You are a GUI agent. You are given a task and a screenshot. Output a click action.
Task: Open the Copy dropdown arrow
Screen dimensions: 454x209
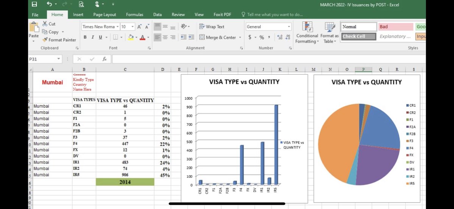[63, 32]
